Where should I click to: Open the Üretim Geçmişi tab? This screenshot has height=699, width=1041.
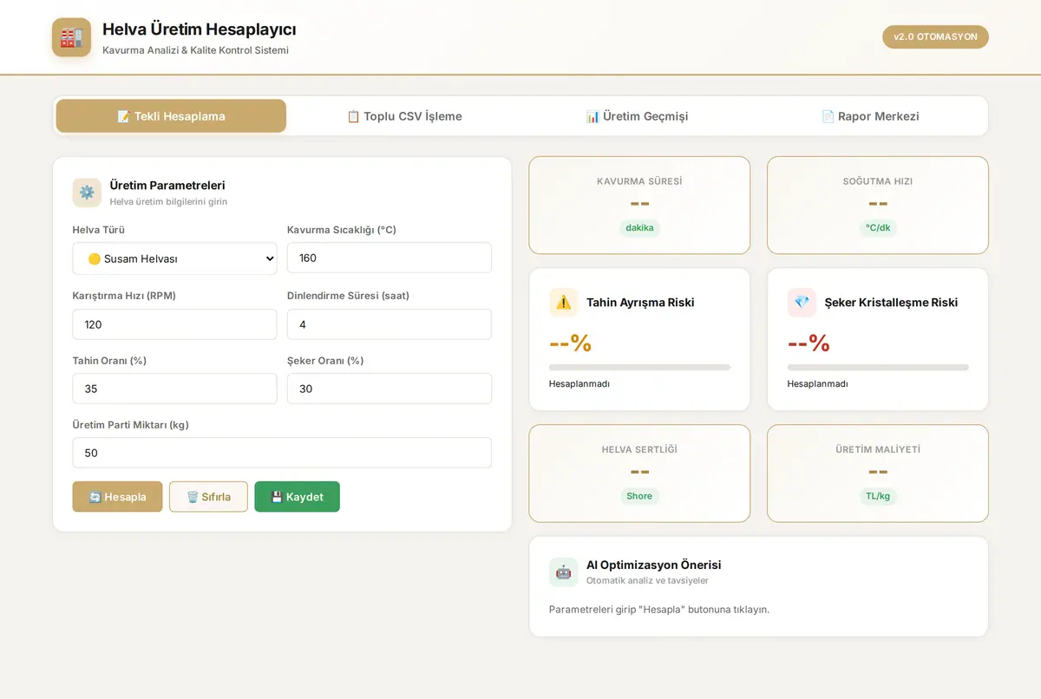click(638, 116)
